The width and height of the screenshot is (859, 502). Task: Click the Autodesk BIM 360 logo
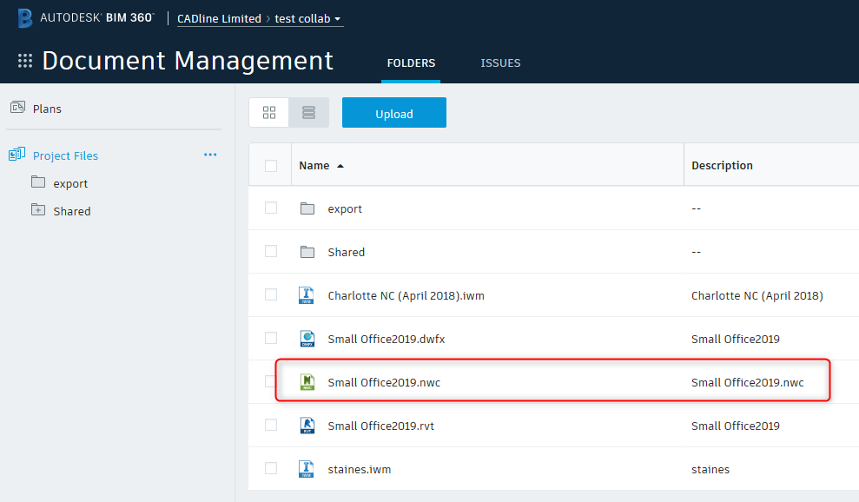[x=85, y=18]
